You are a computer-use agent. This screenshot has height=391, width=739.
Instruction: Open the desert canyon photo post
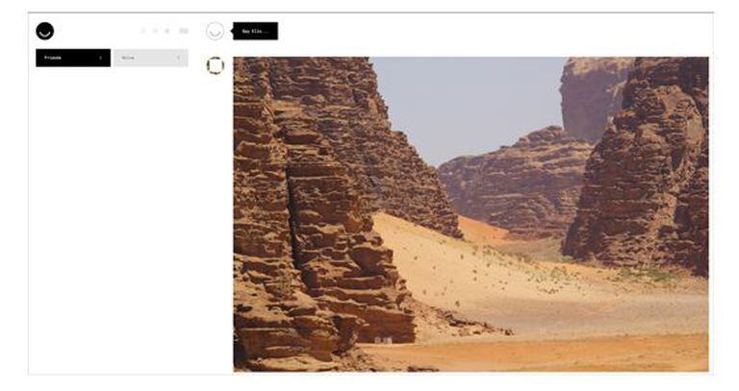[x=471, y=214]
